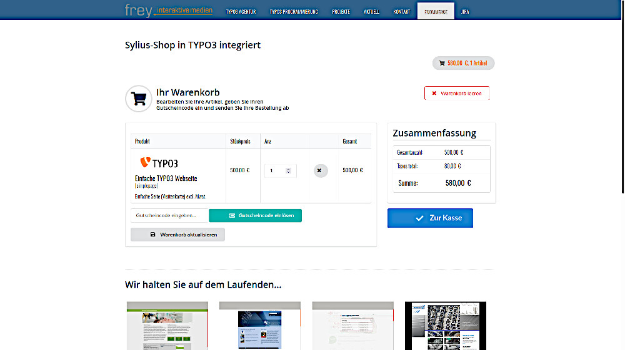Image resolution: width=625 pixels, height=350 pixels.
Task: Click the Gesamtanzahl 500,00 € value
Action: pos(454,152)
